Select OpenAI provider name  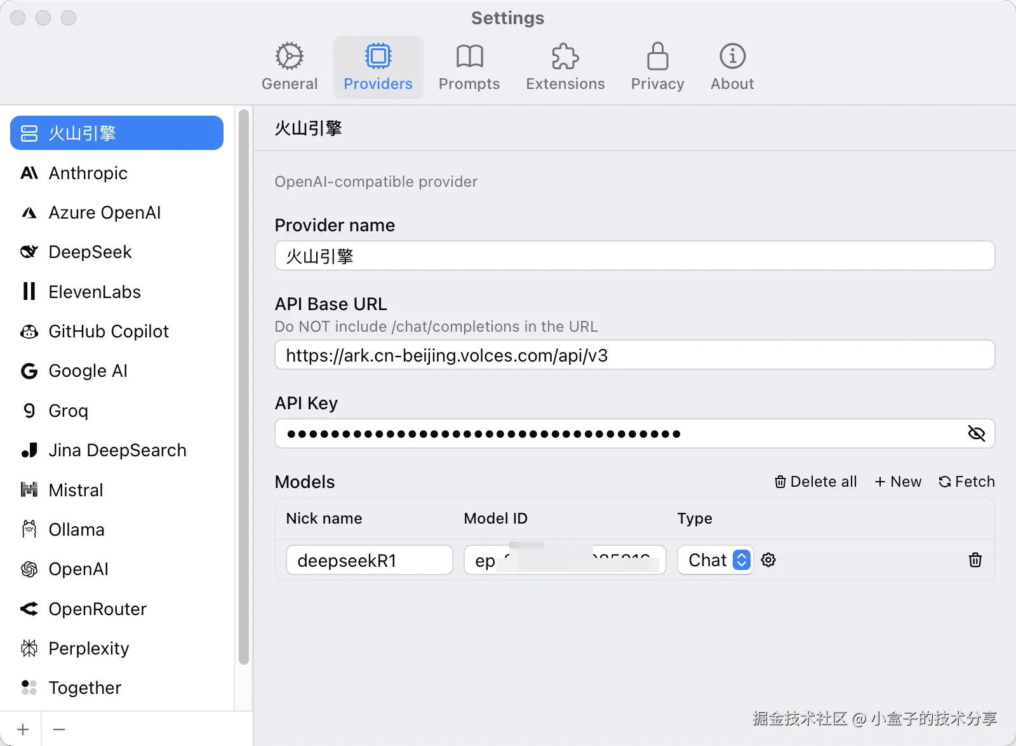tap(79, 569)
